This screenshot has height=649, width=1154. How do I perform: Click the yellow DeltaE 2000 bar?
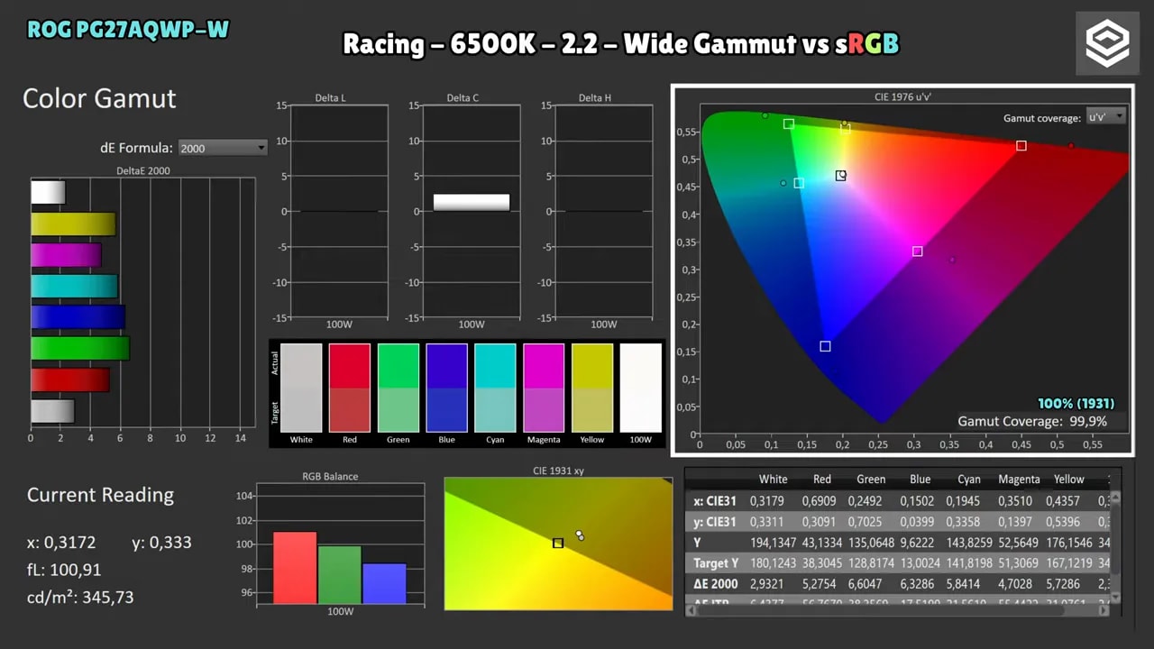pos(73,224)
